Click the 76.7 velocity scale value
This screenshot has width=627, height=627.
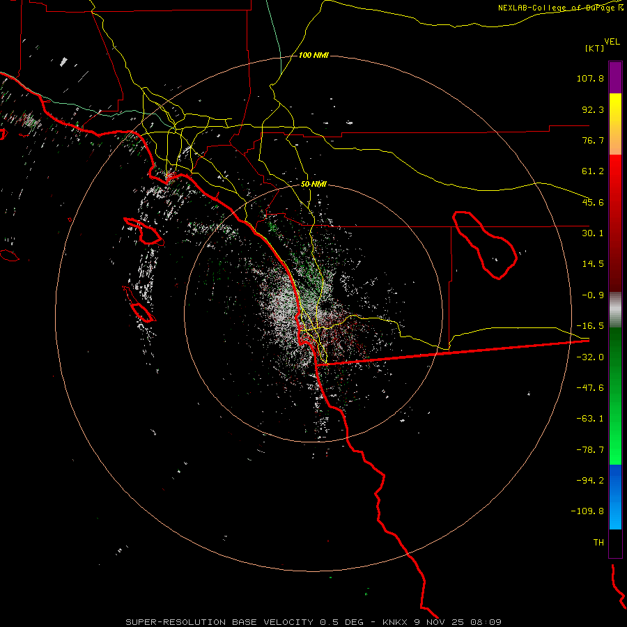(x=593, y=140)
